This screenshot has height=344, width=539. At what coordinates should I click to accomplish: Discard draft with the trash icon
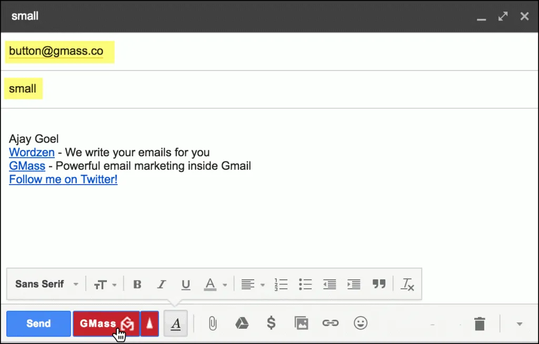(x=480, y=323)
